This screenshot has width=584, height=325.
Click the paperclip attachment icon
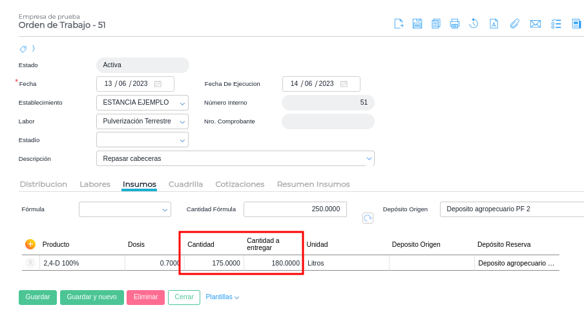(x=514, y=24)
